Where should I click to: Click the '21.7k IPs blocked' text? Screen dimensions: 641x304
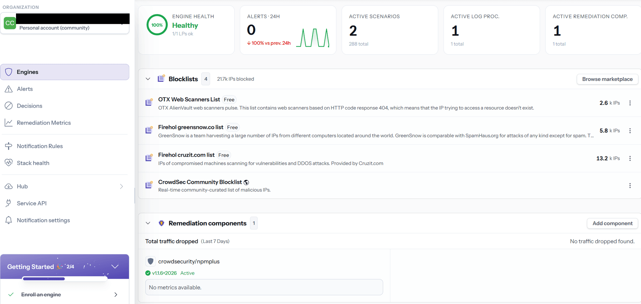coord(235,79)
